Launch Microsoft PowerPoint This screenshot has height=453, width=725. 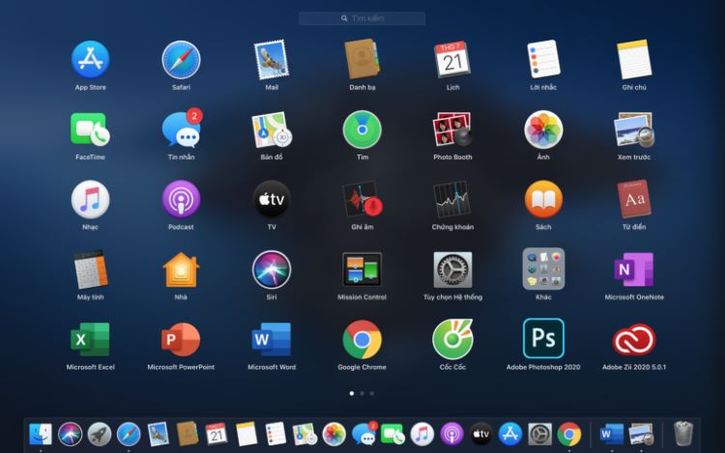[x=181, y=339]
